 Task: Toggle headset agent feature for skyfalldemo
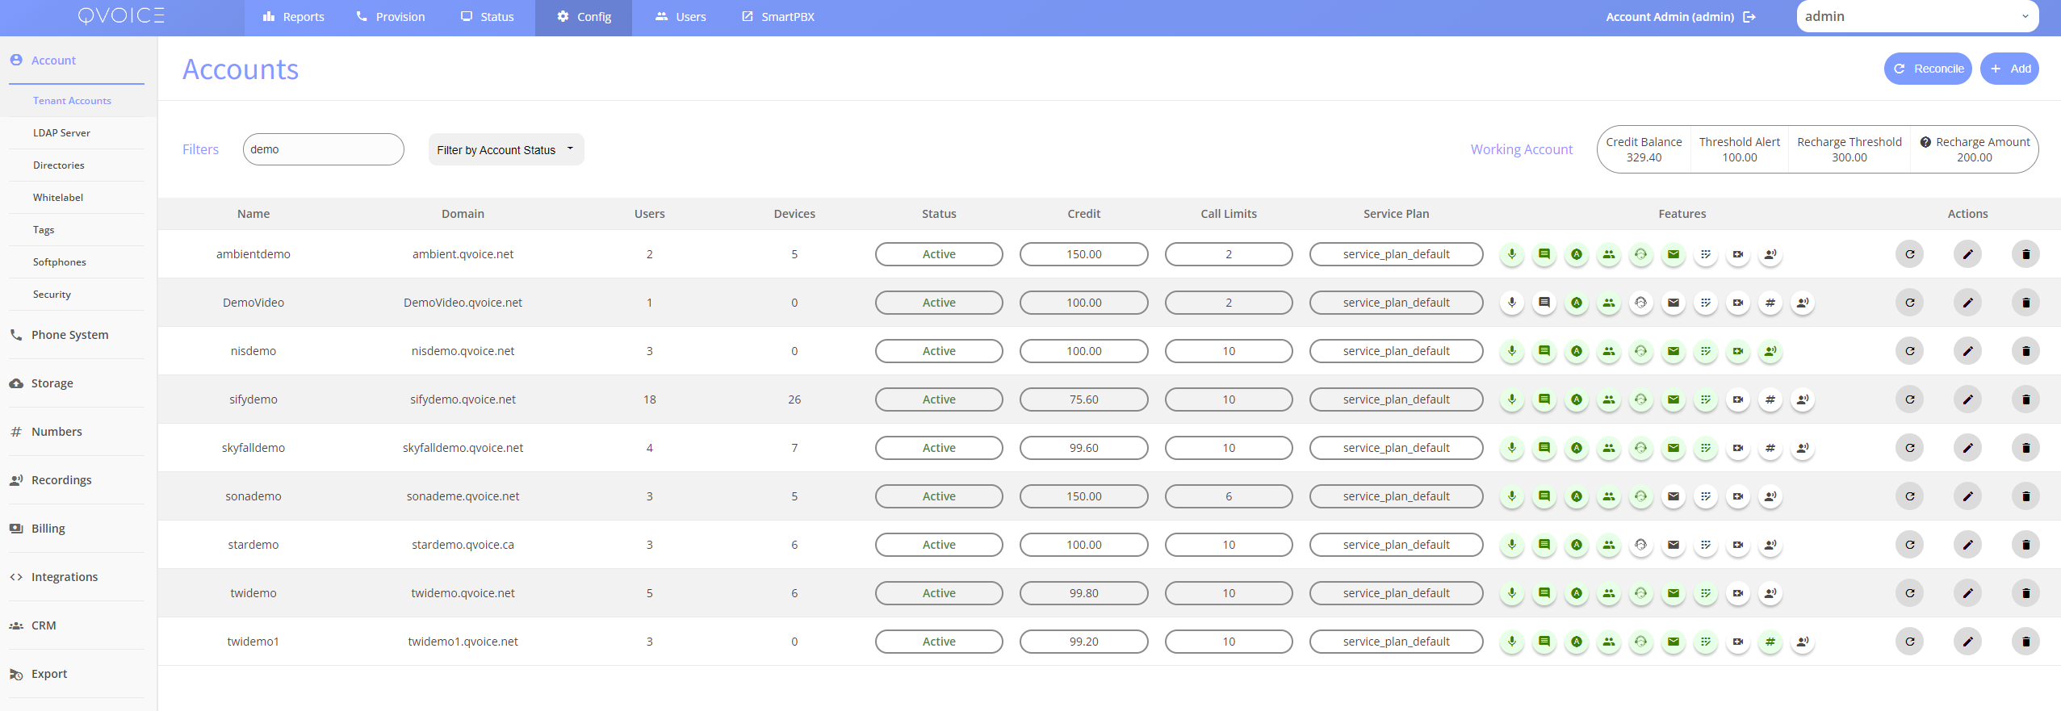point(1641,448)
